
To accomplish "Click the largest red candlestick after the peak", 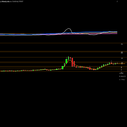I will coord(72,62).
